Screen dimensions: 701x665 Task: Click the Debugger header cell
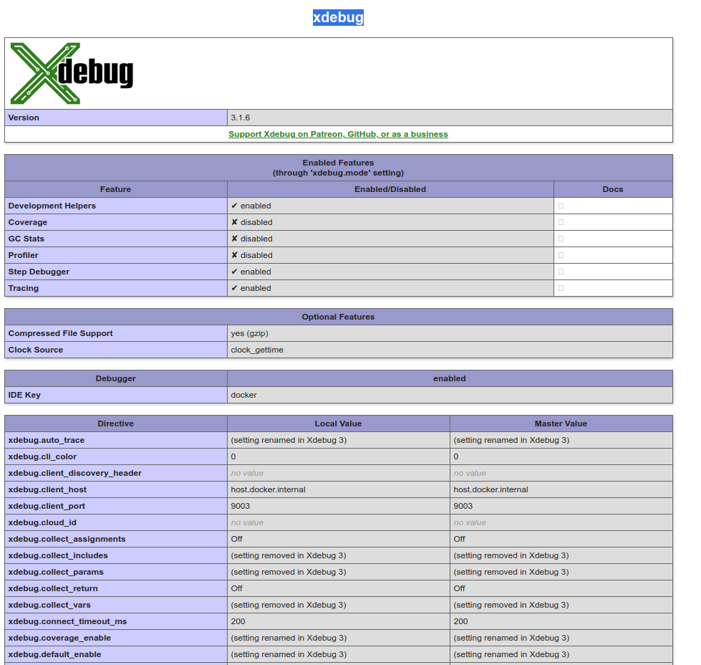pyautogui.click(x=116, y=378)
